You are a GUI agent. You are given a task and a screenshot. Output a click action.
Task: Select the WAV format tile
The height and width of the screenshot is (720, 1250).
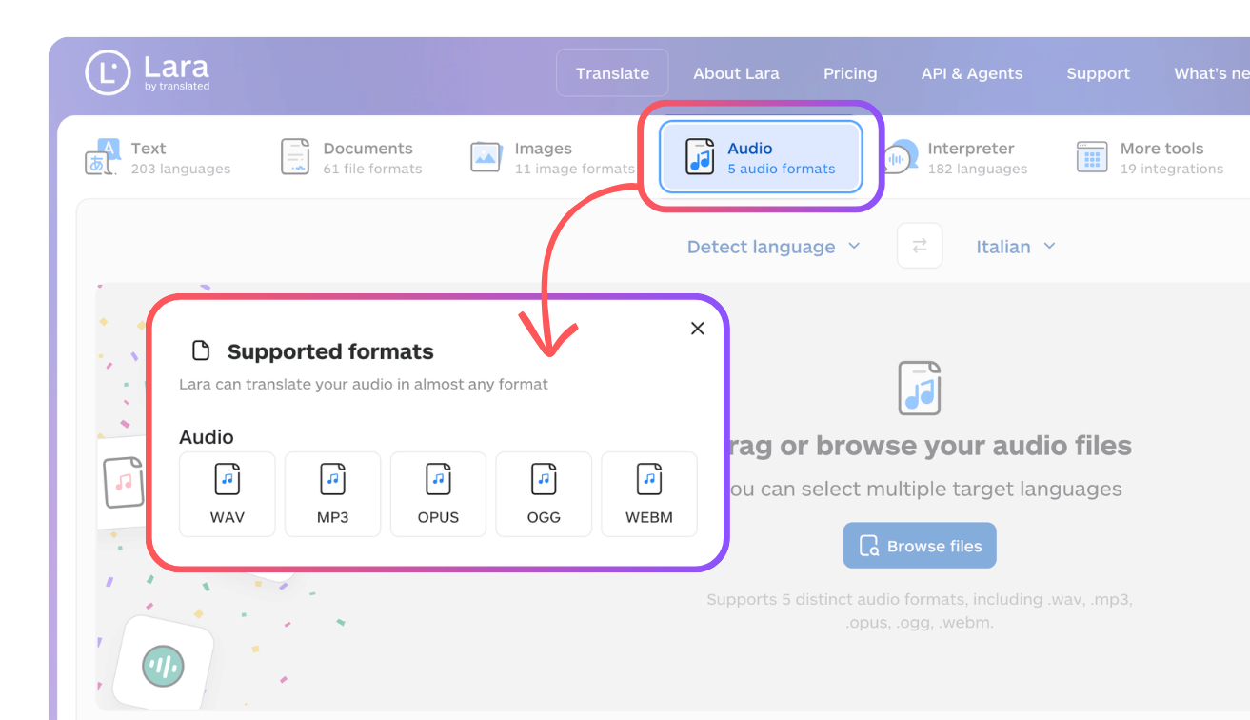pos(228,494)
